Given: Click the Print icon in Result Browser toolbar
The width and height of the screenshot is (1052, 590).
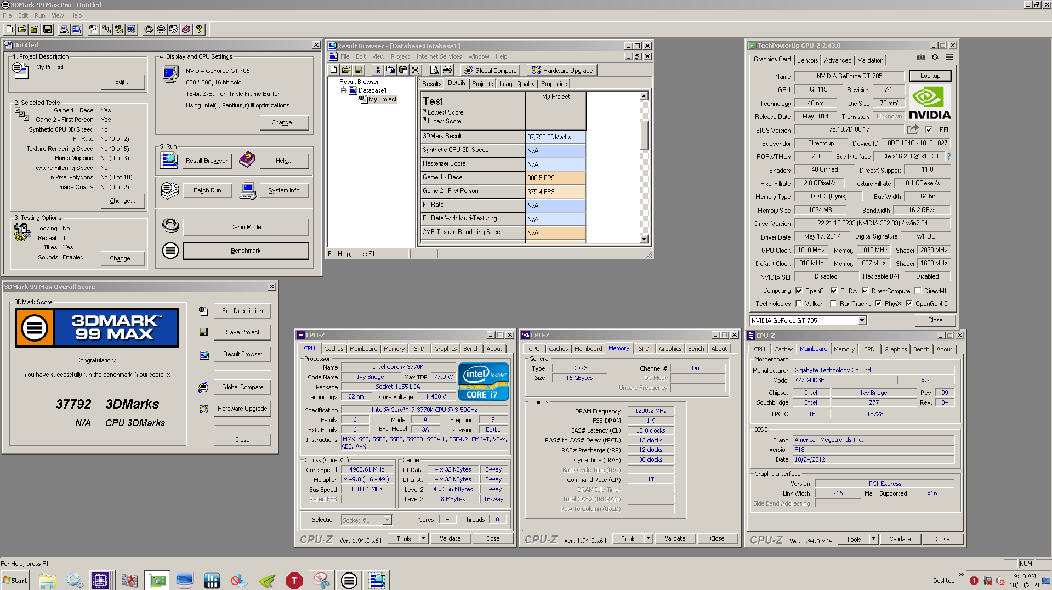Looking at the screenshot, I should point(447,70).
